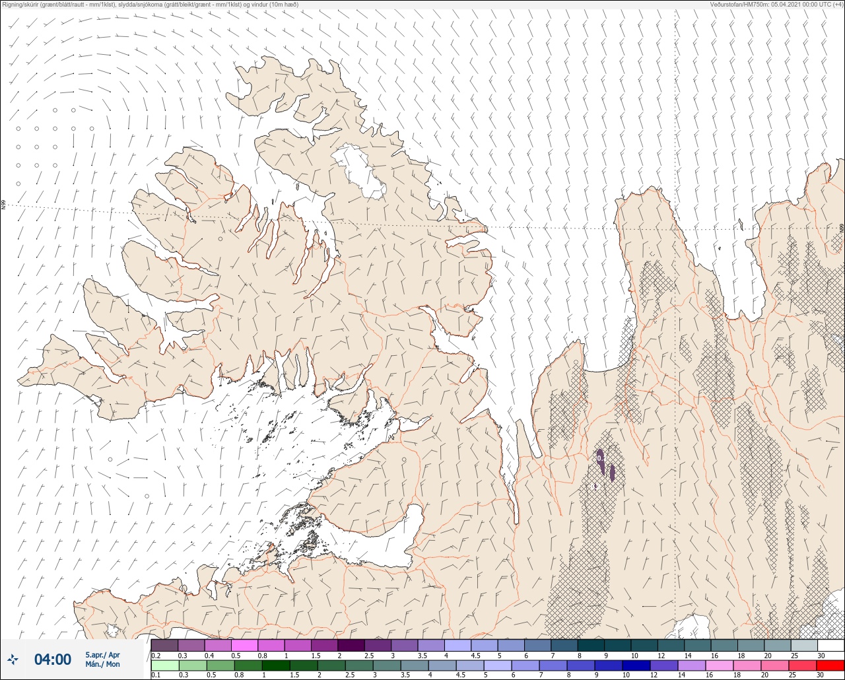
Task: Click the bright red swatch ending lower legend row
Action: tap(830, 665)
